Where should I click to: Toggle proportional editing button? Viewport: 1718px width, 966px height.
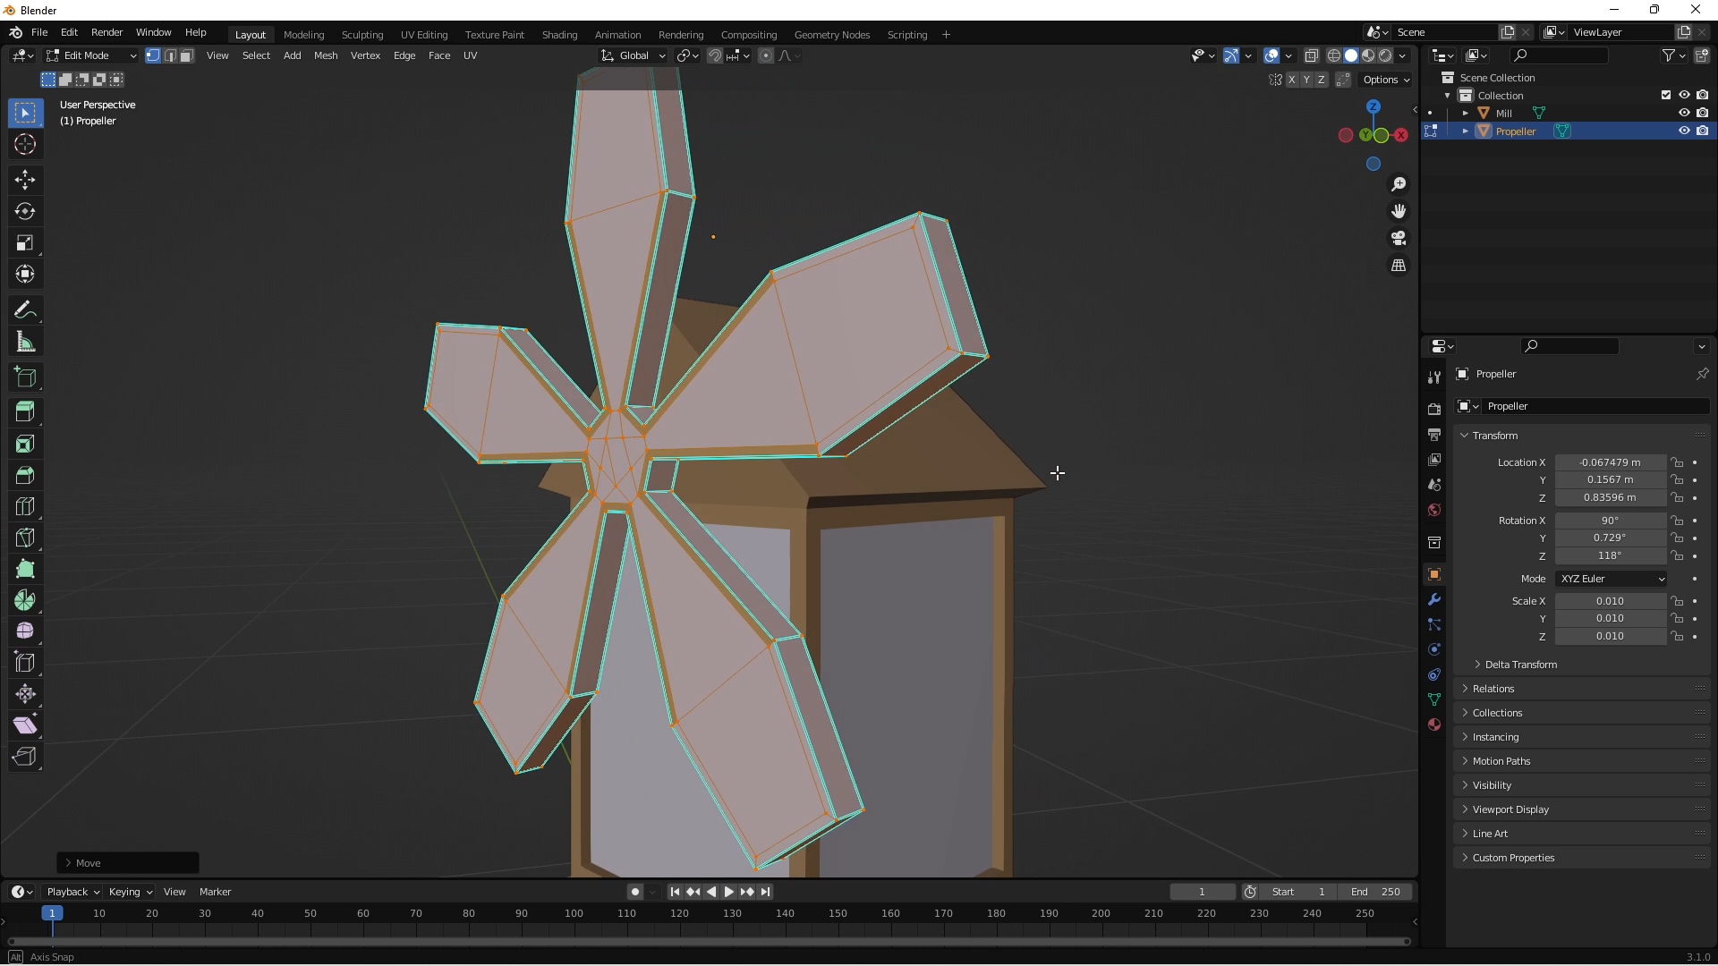[766, 55]
